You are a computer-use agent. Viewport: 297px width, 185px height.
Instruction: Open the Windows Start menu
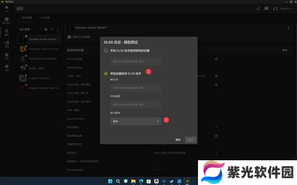pyautogui.click(x=110, y=181)
